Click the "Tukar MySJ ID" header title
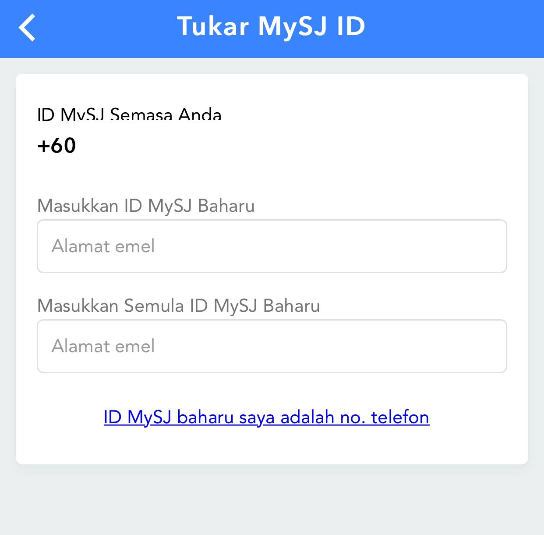This screenshot has width=544, height=535. click(271, 26)
